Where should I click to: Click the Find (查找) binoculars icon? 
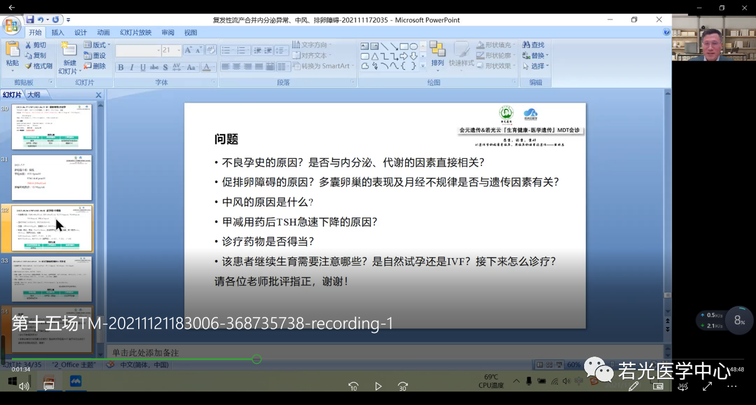[x=526, y=45]
